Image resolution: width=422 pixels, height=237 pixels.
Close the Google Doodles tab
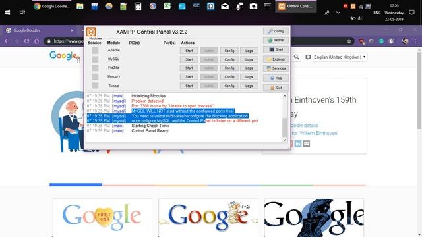(72, 30)
